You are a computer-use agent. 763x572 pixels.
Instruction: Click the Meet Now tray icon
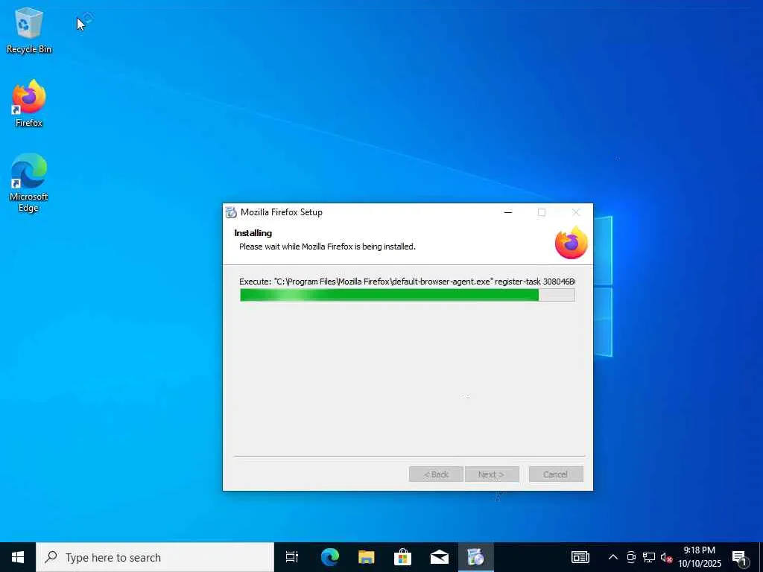pyautogui.click(x=631, y=557)
